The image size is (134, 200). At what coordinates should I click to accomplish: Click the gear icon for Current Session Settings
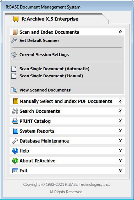14,55
